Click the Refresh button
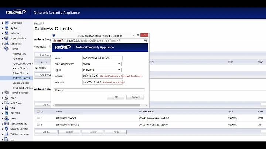Image resolution: width=266 pixels, height=149 pixels. 92,132
